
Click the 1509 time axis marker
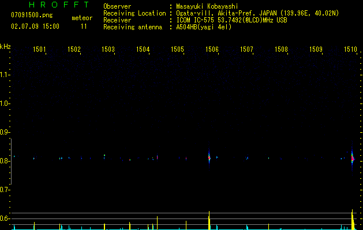(316, 49)
